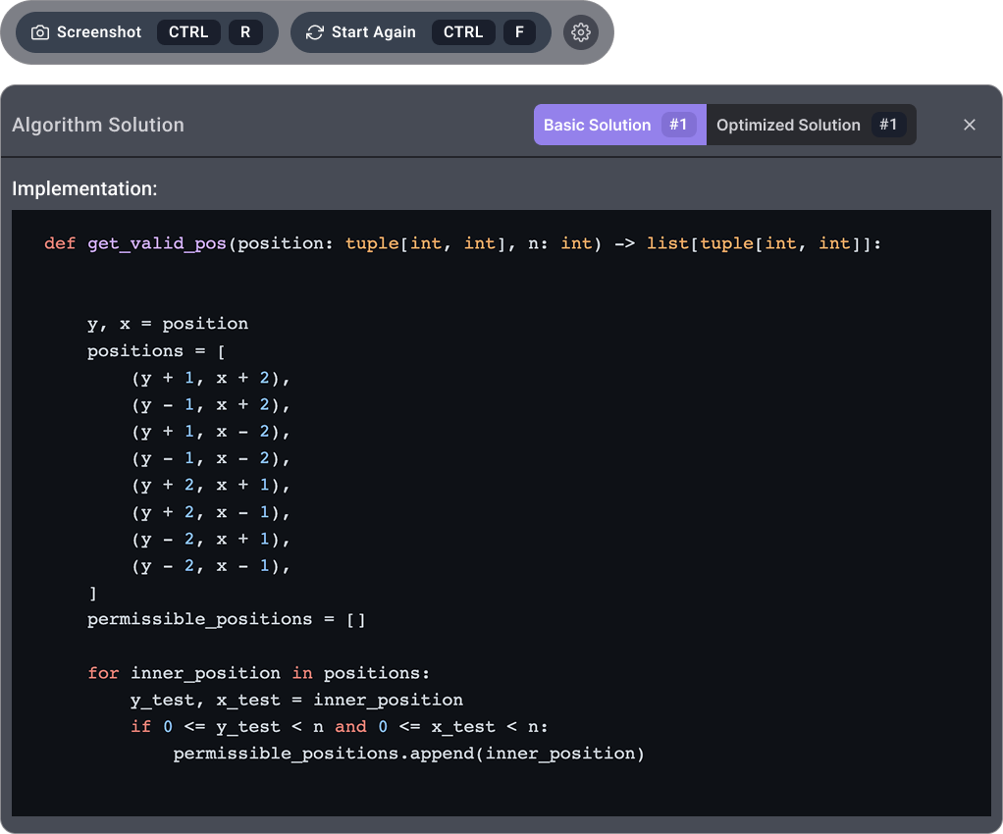Click the permissible_positions = [] code line
The height and width of the screenshot is (834, 1003).
pyautogui.click(x=226, y=619)
